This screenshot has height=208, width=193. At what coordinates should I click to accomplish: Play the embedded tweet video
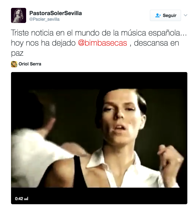coord(99,138)
